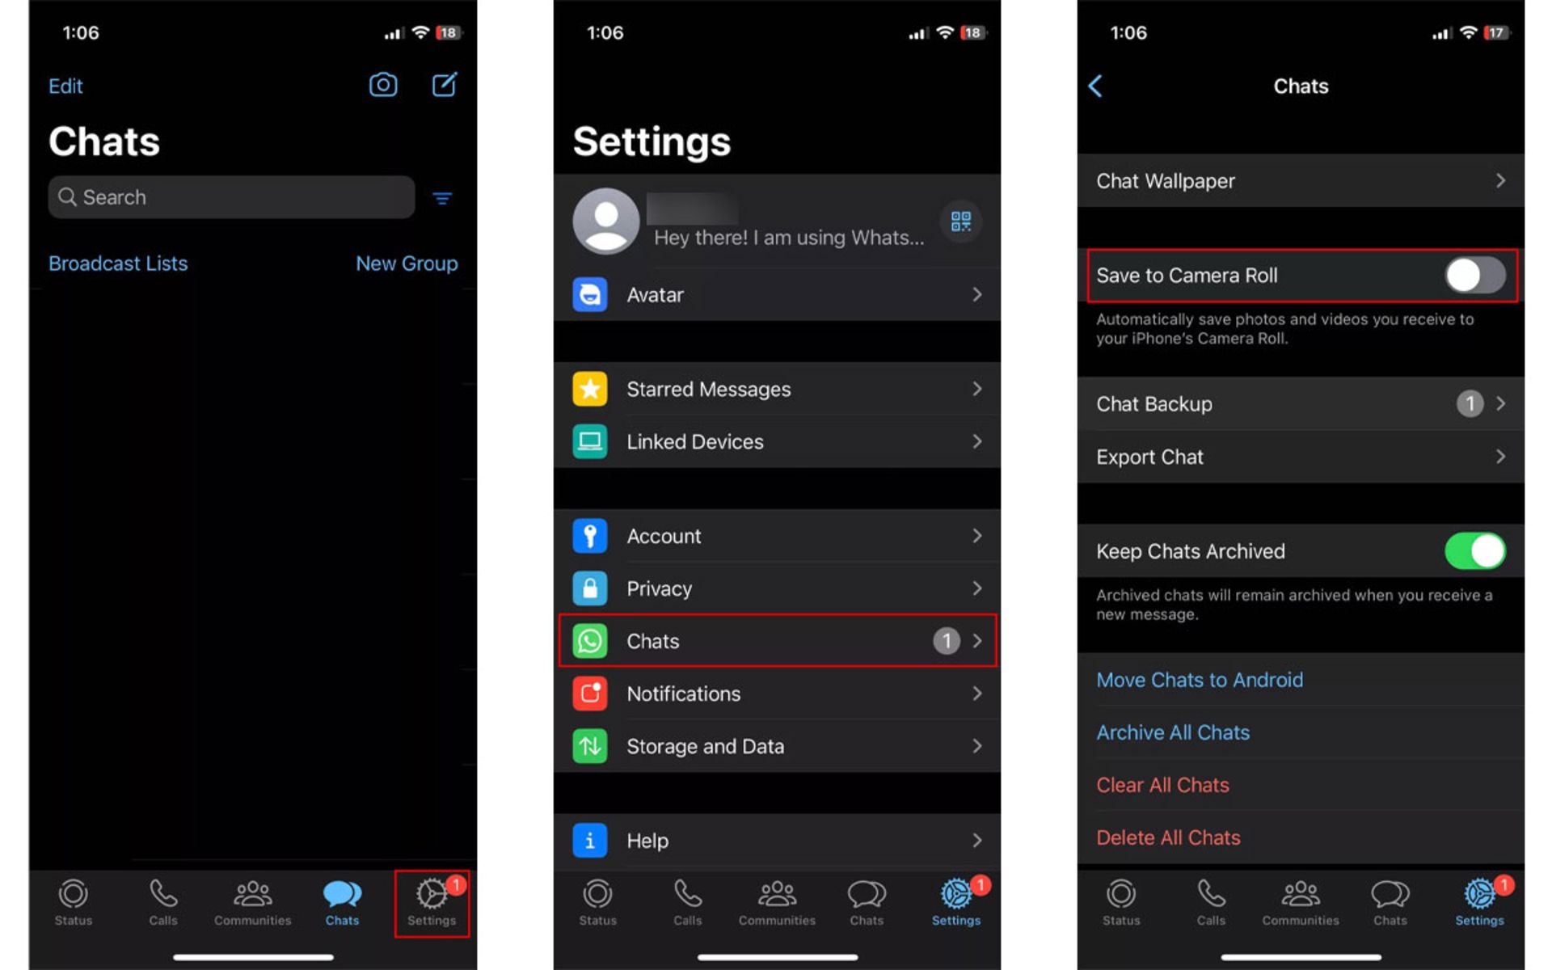Expand the Chats settings menu
This screenshot has height=970, width=1552.
pos(775,640)
